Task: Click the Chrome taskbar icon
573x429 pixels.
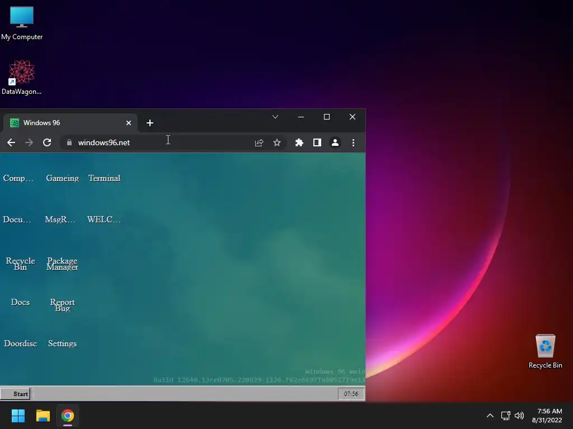Action: (68, 416)
